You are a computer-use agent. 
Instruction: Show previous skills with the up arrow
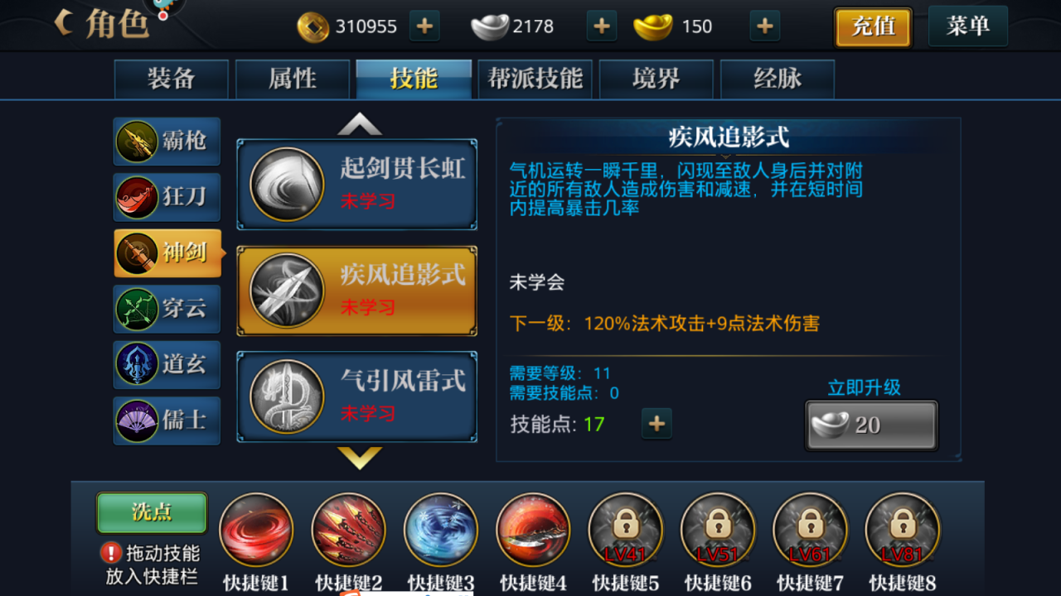[x=360, y=124]
